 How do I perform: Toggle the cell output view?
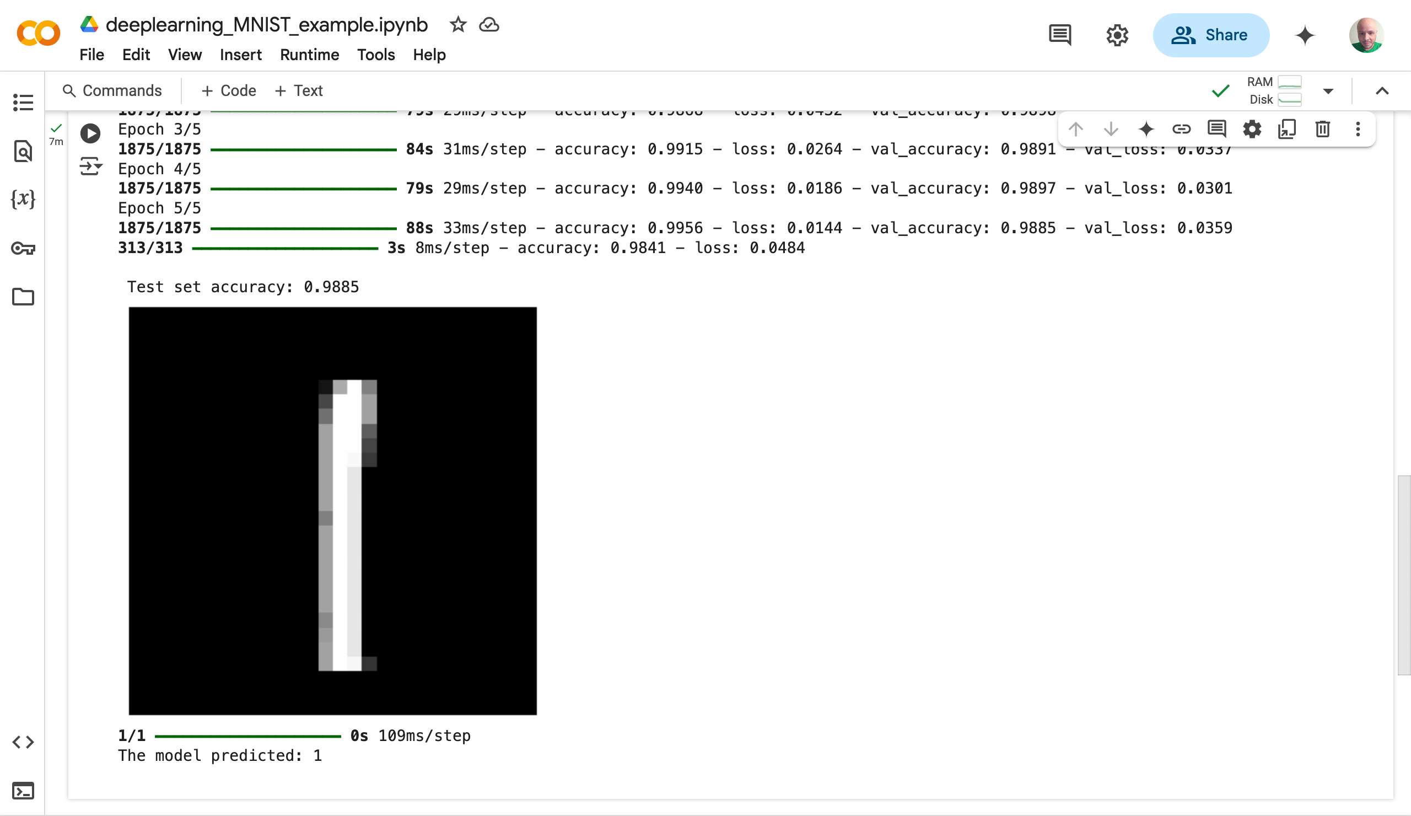pyautogui.click(x=90, y=167)
